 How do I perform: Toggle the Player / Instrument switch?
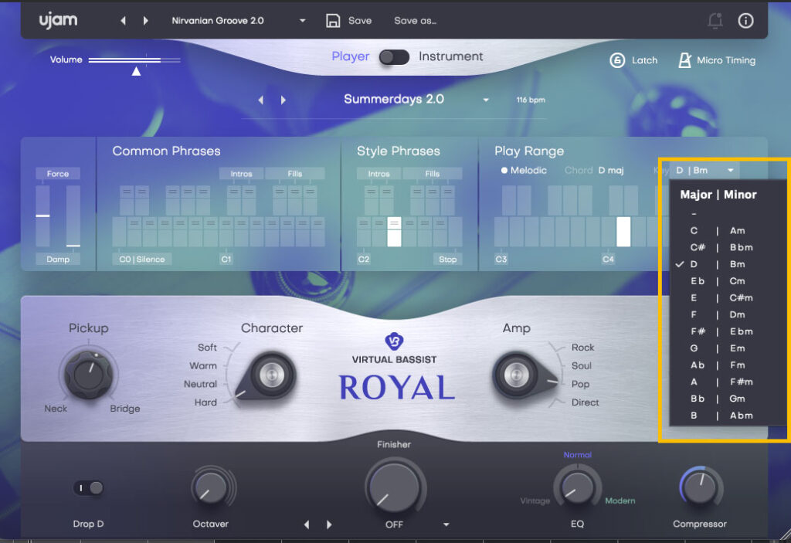[x=394, y=57]
